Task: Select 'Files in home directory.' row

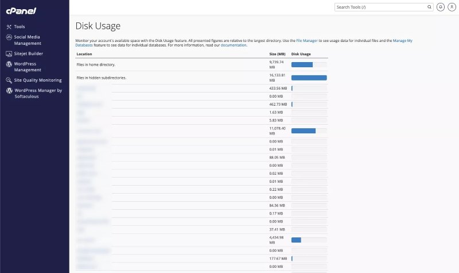Action: [201, 64]
